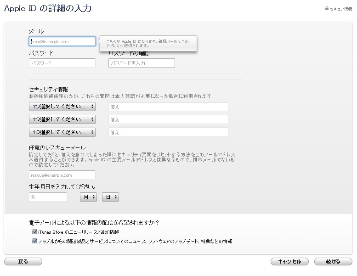Open the first security question dropdown
Screen dimensions: 357x276
point(62,107)
